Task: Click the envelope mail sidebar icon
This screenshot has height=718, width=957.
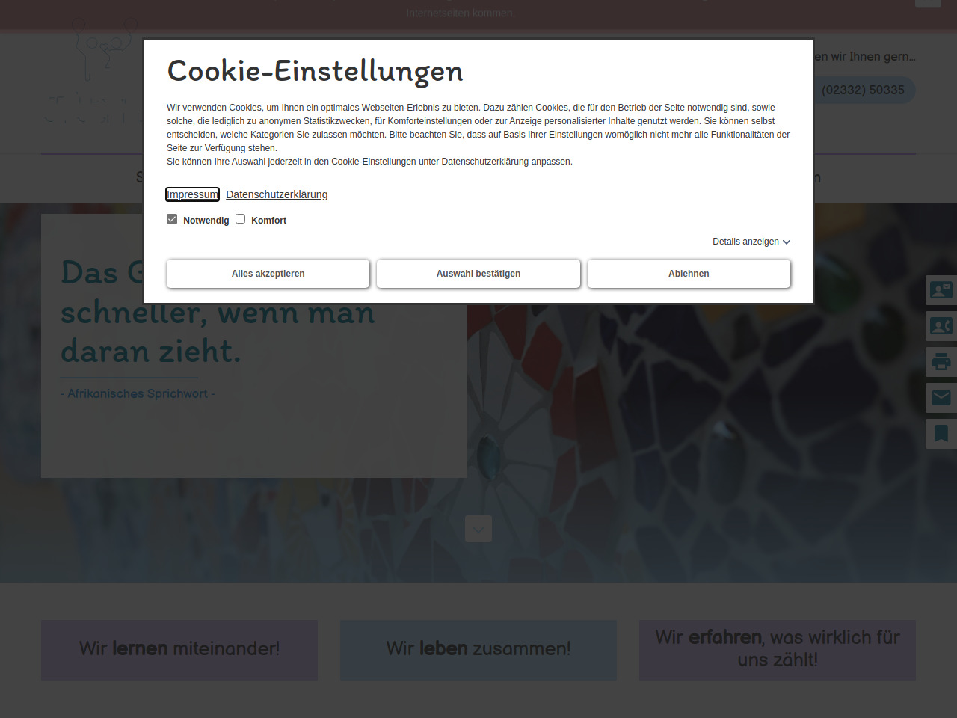Action: [x=941, y=398]
